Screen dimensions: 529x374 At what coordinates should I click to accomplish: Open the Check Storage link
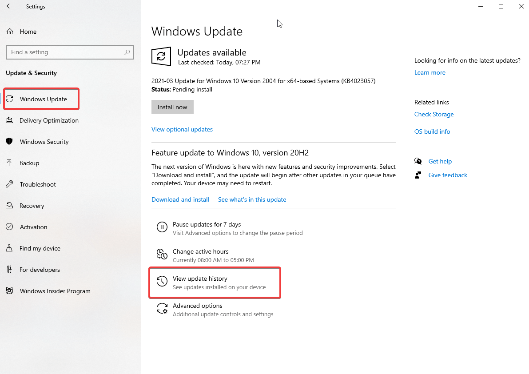[434, 114]
